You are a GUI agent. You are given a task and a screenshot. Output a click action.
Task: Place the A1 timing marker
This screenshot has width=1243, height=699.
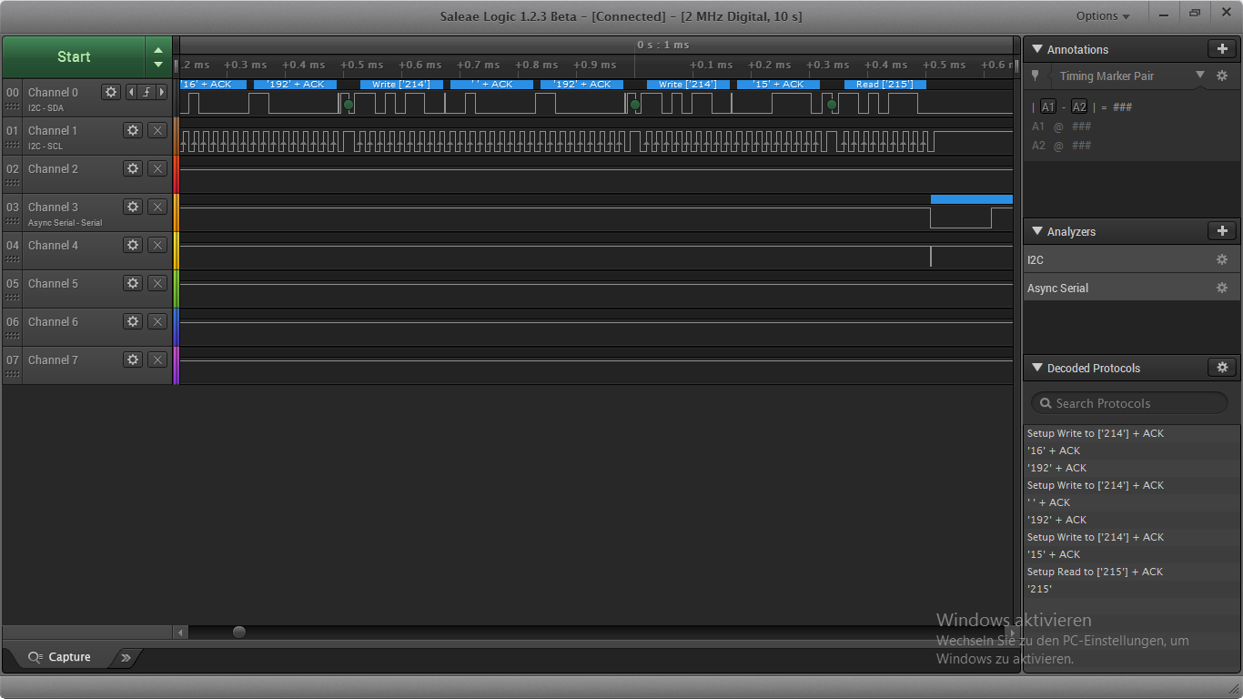point(1048,107)
